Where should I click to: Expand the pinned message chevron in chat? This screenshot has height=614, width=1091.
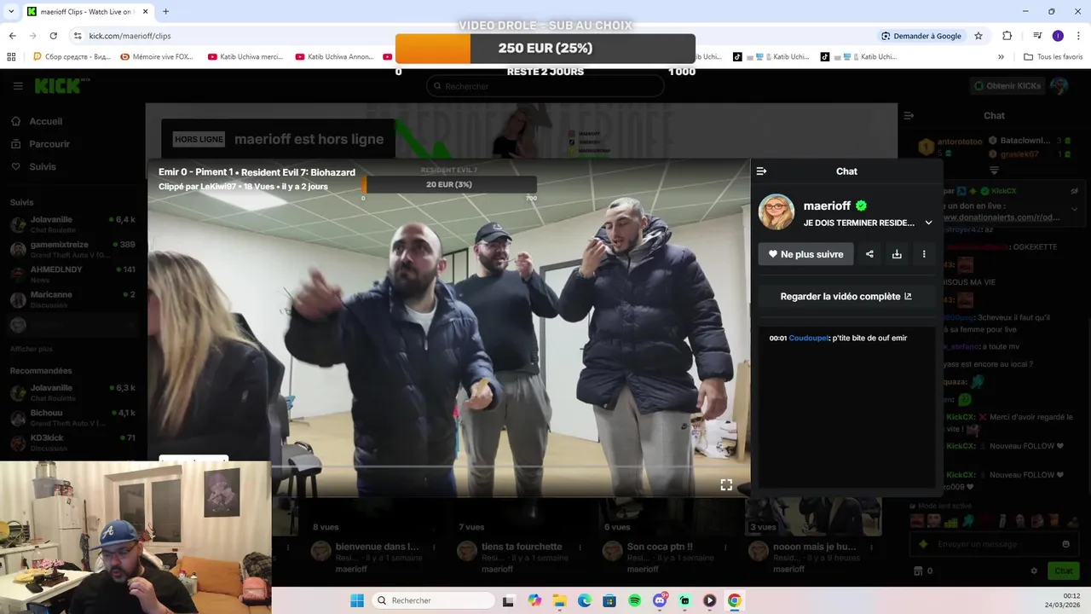tap(1075, 208)
